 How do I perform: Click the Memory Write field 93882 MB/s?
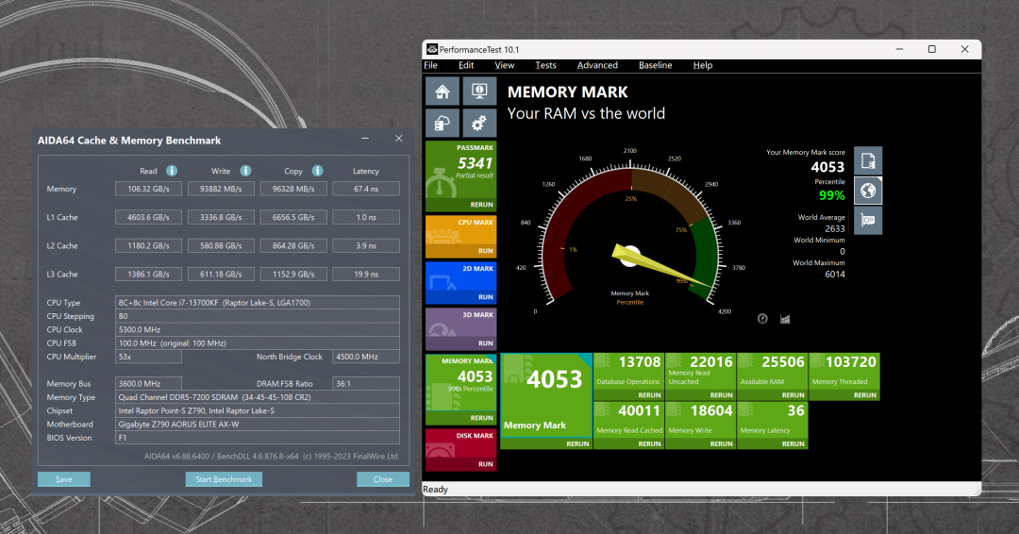tap(221, 189)
